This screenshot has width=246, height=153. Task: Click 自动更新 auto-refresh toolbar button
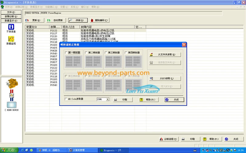(56, 20)
